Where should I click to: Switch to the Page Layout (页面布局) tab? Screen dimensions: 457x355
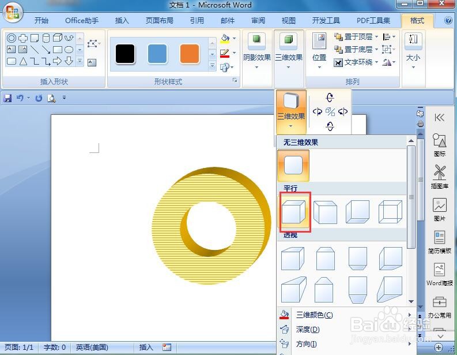[x=160, y=20]
